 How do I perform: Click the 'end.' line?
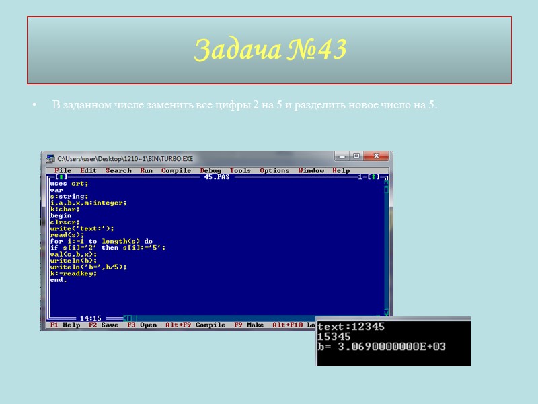click(x=59, y=280)
